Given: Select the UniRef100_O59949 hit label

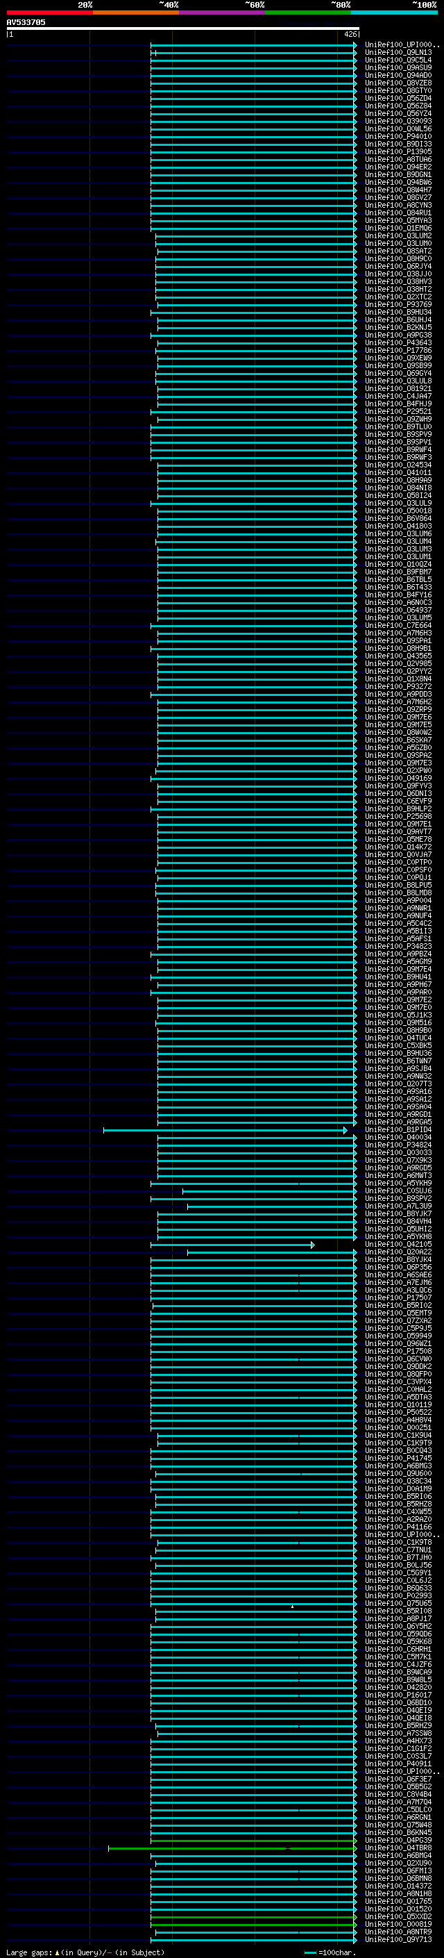Looking at the screenshot, I should click(398, 1336).
